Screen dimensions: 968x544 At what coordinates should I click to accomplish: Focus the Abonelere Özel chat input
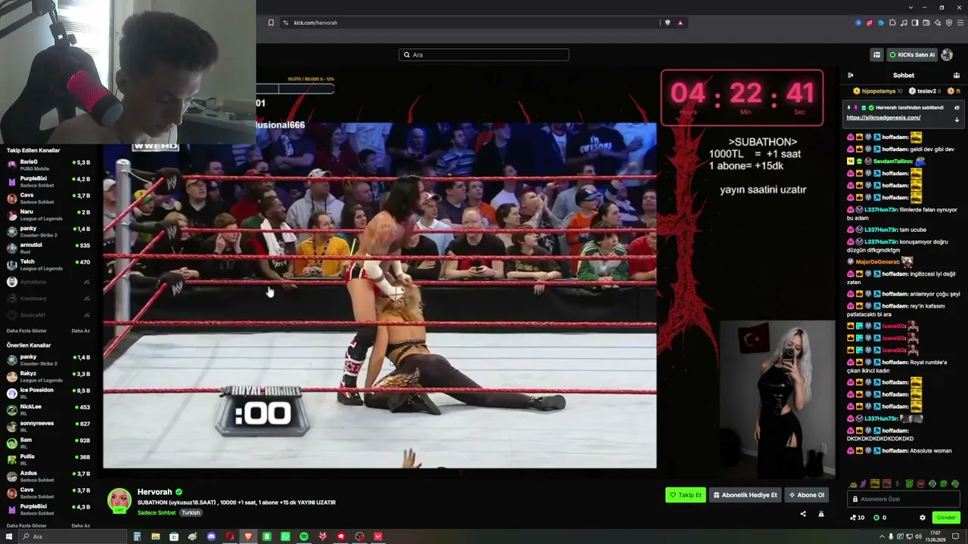[904, 499]
